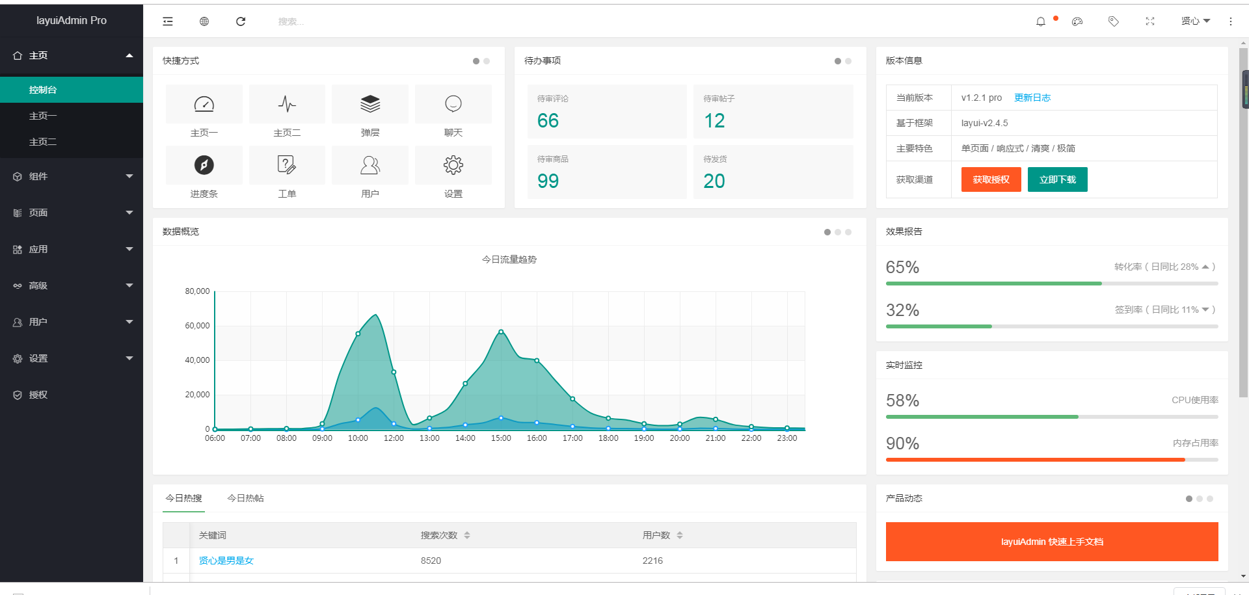Open the notification bell icon

pyautogui.click(x=1041, y=21)
